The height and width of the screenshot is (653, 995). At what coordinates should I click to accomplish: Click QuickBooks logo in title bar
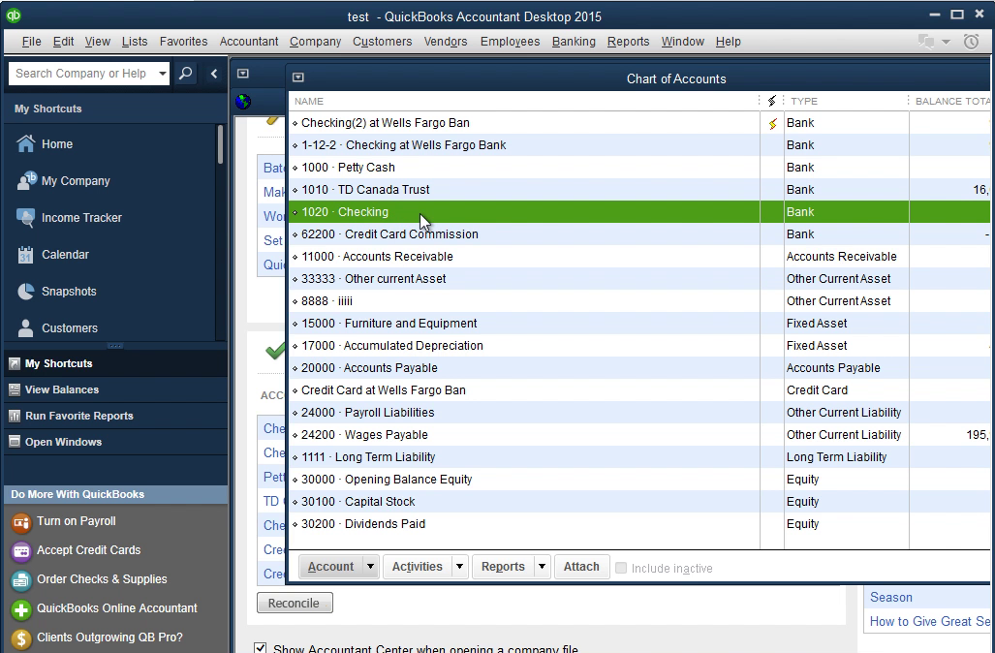point(14,16)
